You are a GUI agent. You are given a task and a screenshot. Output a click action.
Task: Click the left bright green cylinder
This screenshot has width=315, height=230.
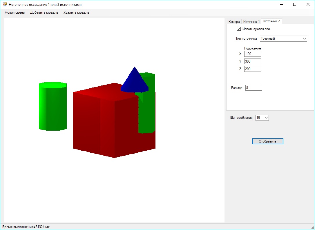coord(52,106)
